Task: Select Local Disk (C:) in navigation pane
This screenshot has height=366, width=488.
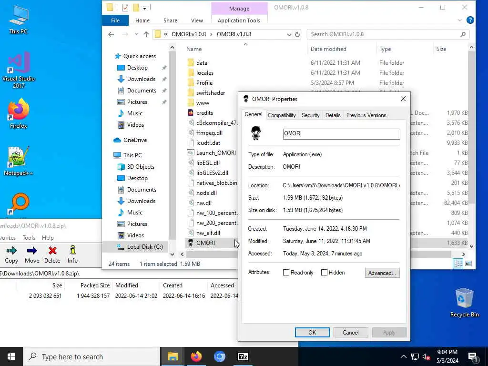Action: pos(140,246)
